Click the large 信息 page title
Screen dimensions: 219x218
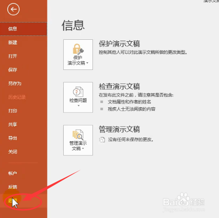pyautogui.click(x=73, y=25)
